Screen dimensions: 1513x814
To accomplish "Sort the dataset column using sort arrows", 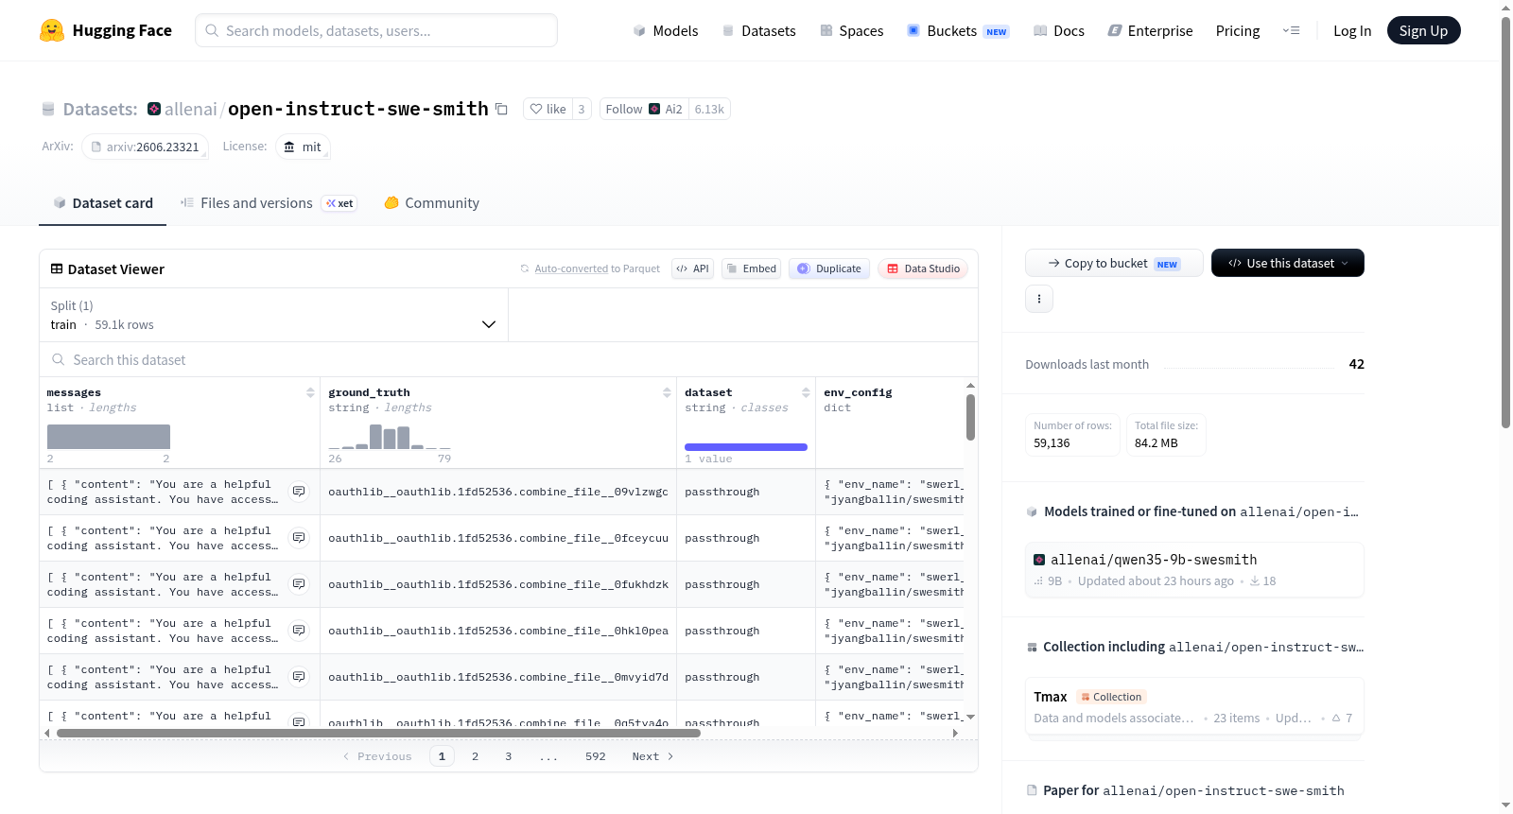I will pos(806,392).
